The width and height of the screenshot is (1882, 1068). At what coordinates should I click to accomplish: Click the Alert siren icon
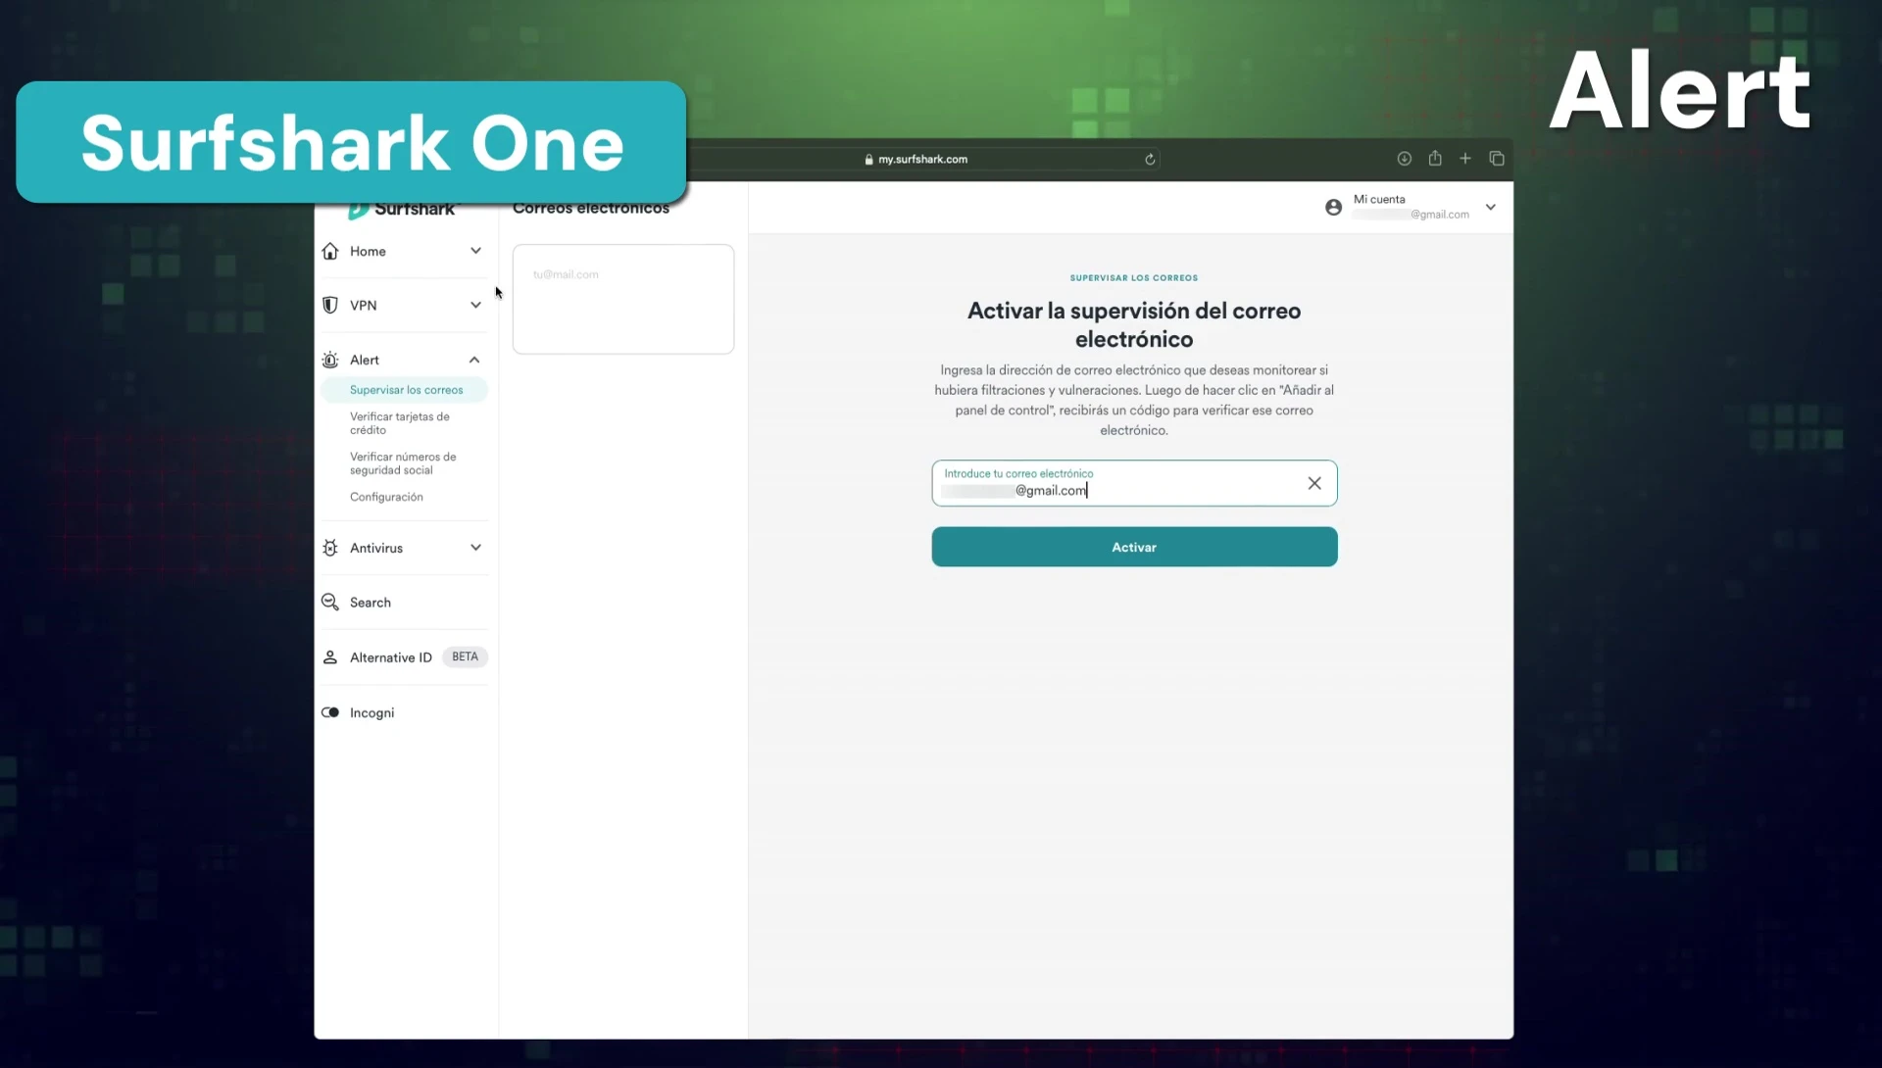[330, 360]
